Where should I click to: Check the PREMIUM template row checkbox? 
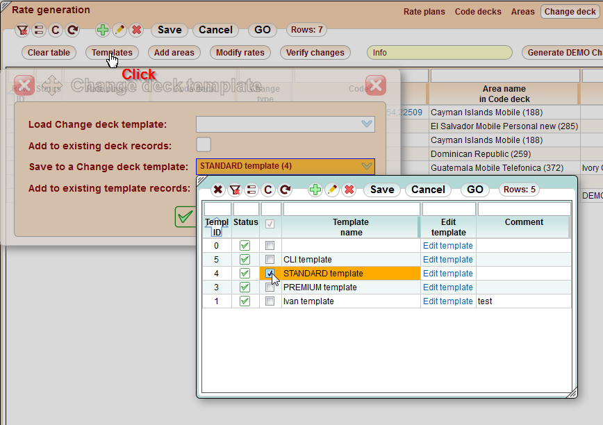pyautogui.click(x=270, y=287)
